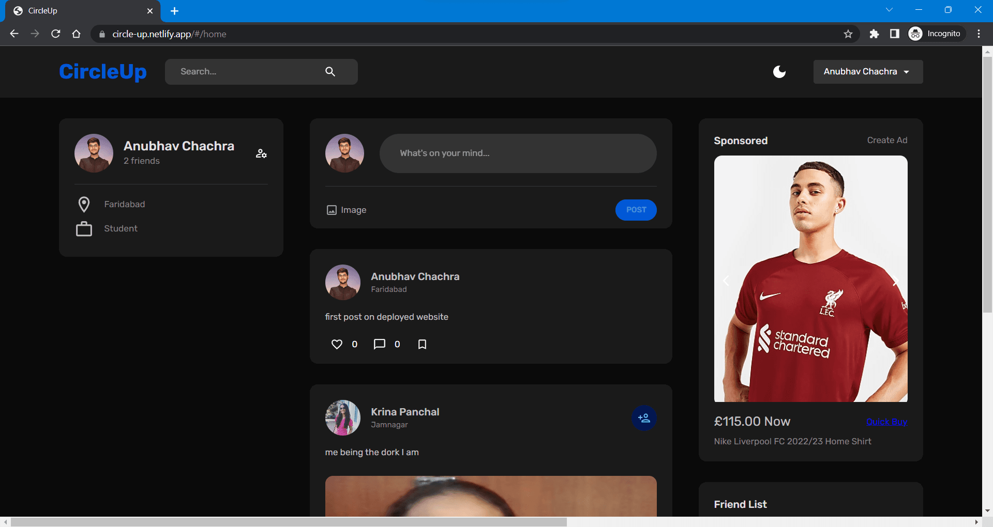993x527 pixels.
Task: Click the browser home icon
Action: (x=77, y=34)
